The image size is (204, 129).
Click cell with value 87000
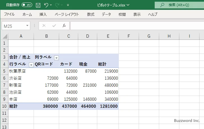click(x=87, y=71)
